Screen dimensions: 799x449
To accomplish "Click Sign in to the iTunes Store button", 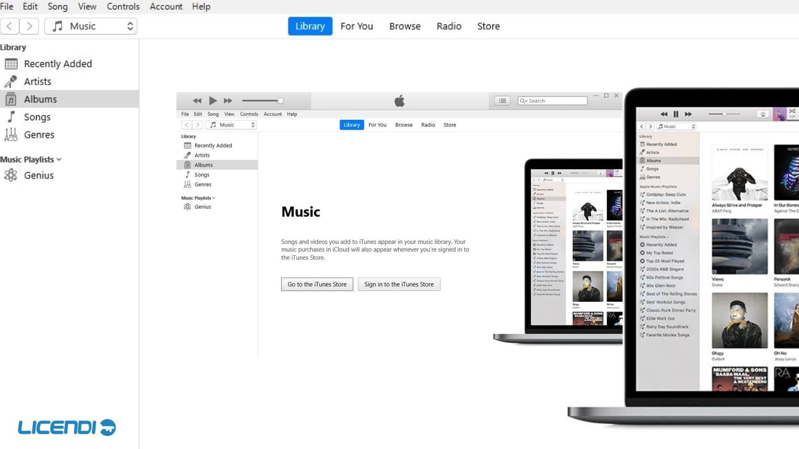I will [x=398, y=284].
